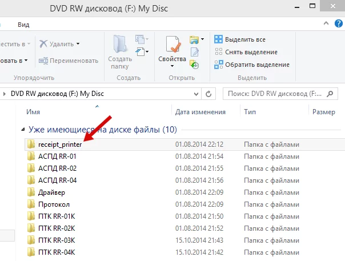Screen dimensions: 345x261
Task: Collapse the Уже имеющиеся на диске файлы group
Action: point(23,130)
